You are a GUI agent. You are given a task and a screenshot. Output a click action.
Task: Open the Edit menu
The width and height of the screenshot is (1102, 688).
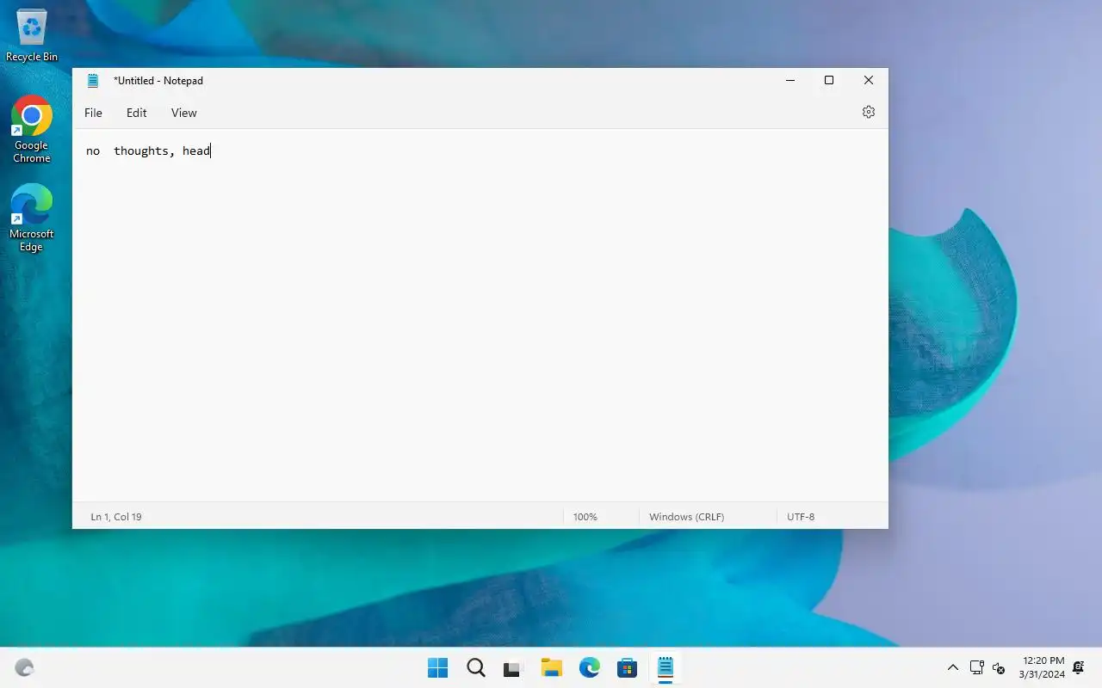136,113
